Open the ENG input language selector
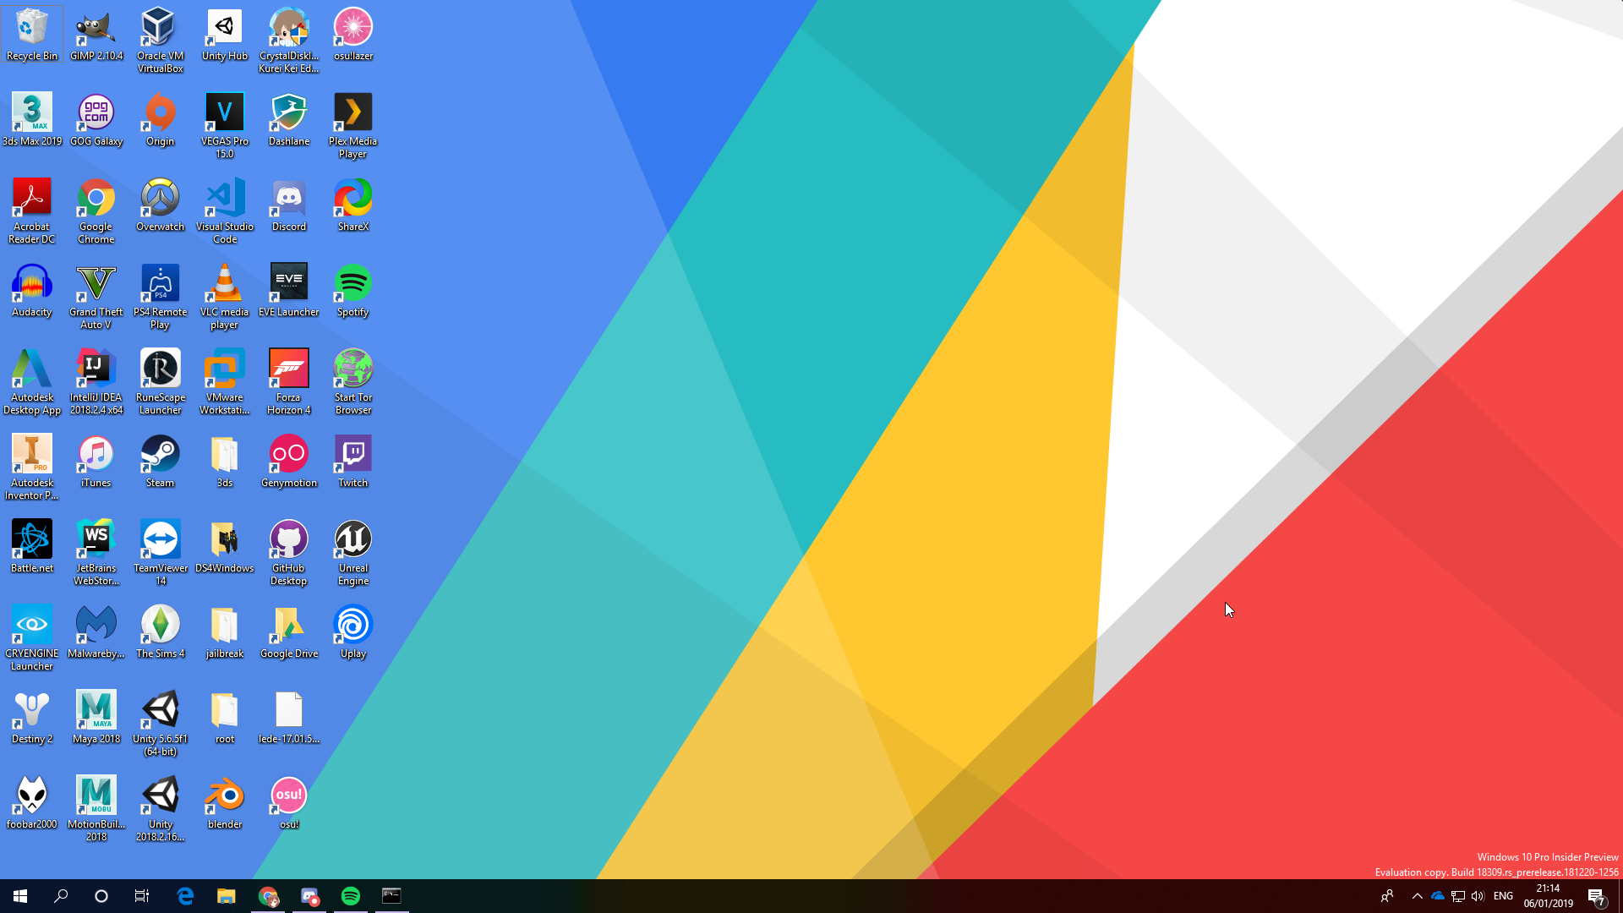1623x913 pixels. [x=1503, y=896]
